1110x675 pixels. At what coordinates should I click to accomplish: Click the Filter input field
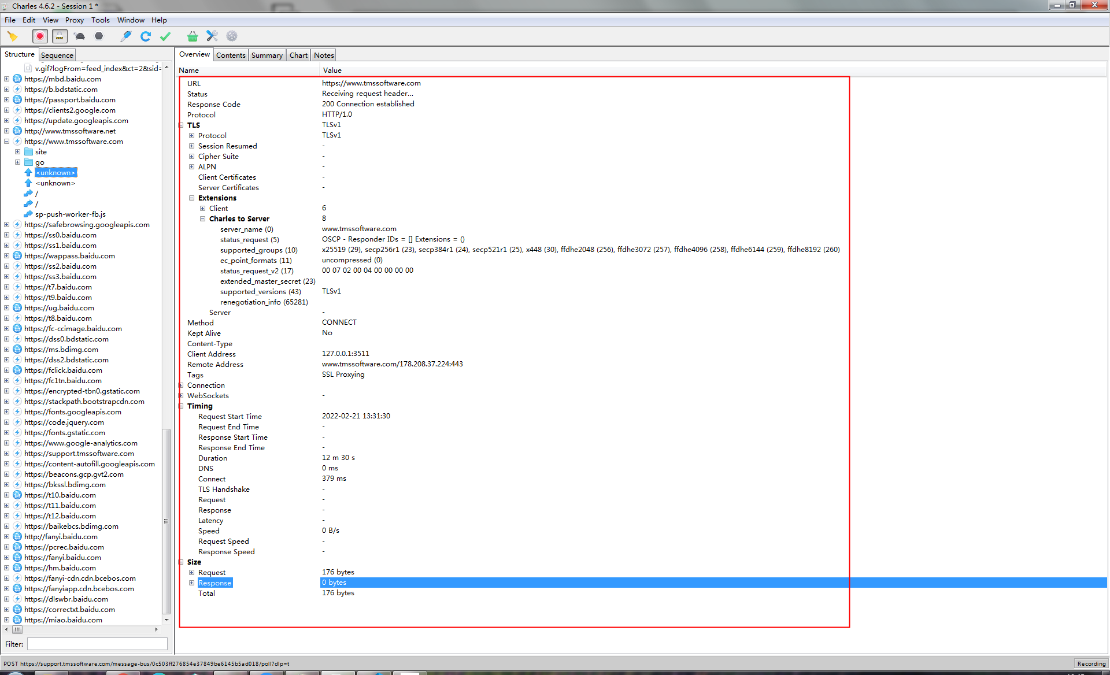[97, 644]
